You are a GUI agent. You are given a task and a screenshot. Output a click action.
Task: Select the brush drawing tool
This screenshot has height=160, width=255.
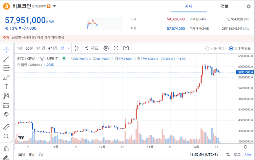[x=6, y=77]
